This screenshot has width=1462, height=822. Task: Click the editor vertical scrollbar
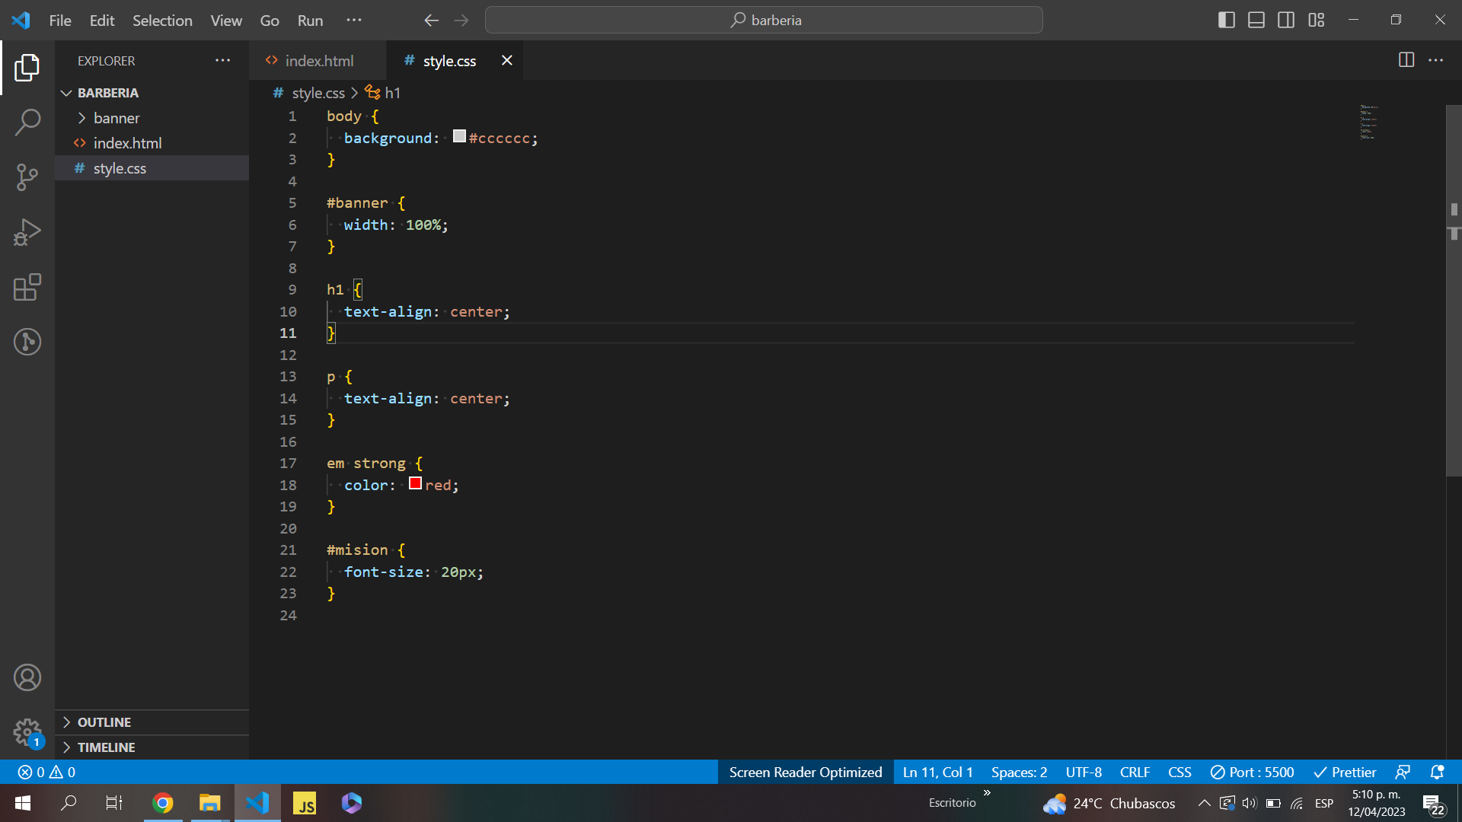1454,290
